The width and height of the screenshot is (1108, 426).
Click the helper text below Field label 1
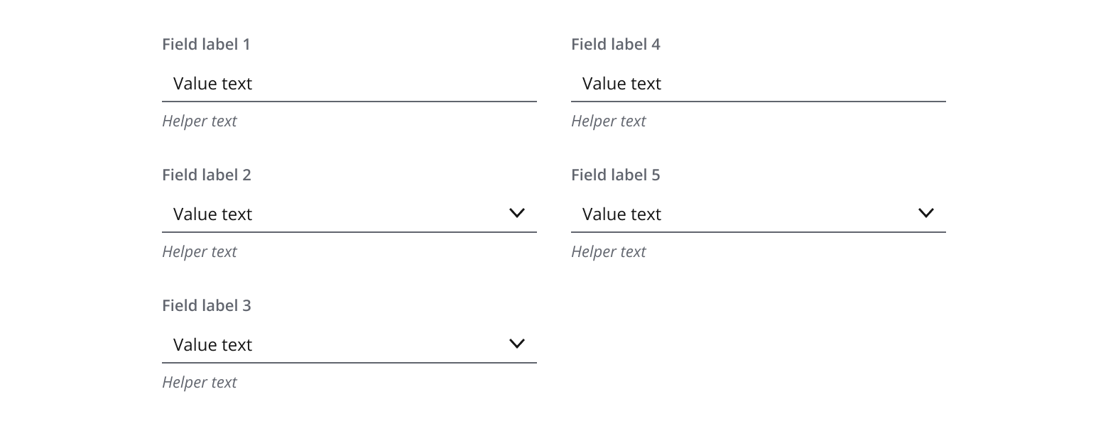coord(200,121)
